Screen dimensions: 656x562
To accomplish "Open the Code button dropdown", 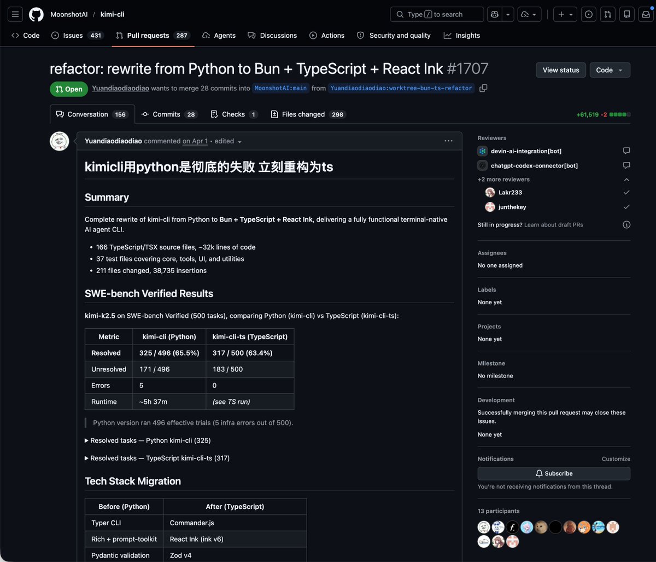I will tap(610, 70).
